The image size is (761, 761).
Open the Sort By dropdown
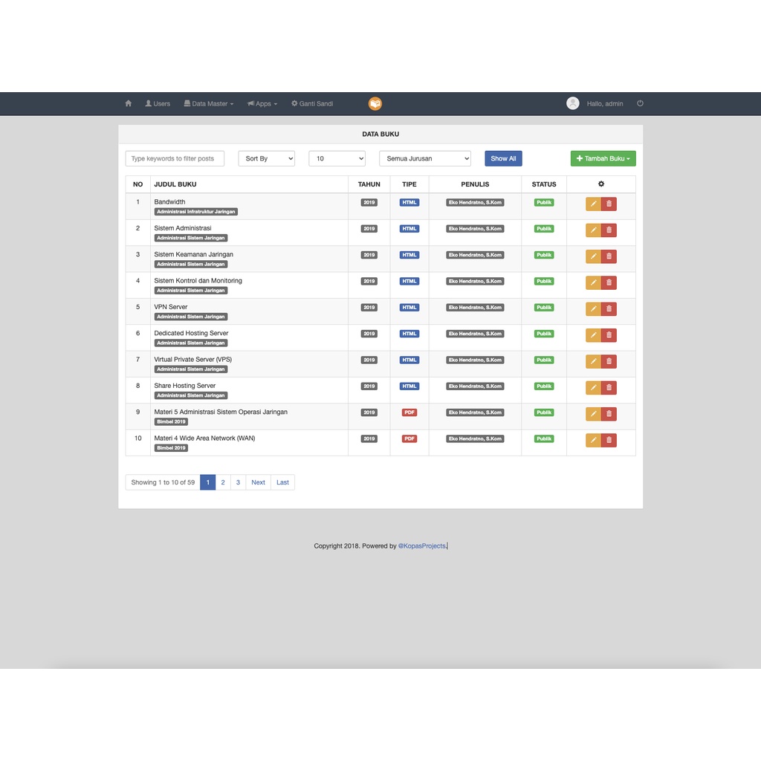(267, 159)
